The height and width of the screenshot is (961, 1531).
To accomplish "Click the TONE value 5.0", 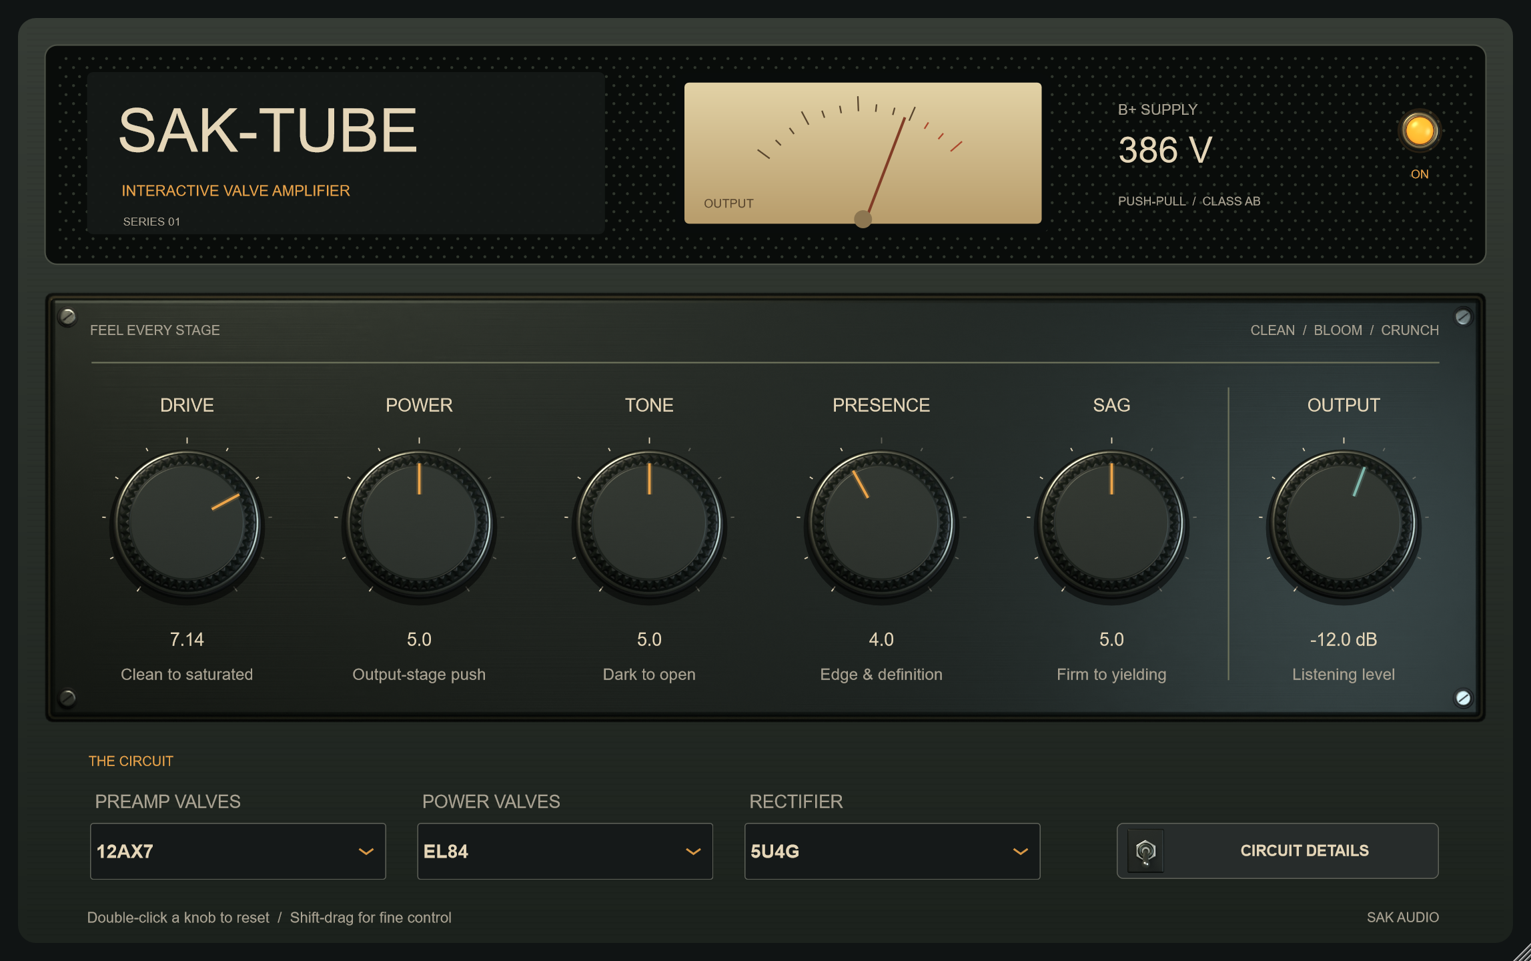I will click(x=649, y=639).
